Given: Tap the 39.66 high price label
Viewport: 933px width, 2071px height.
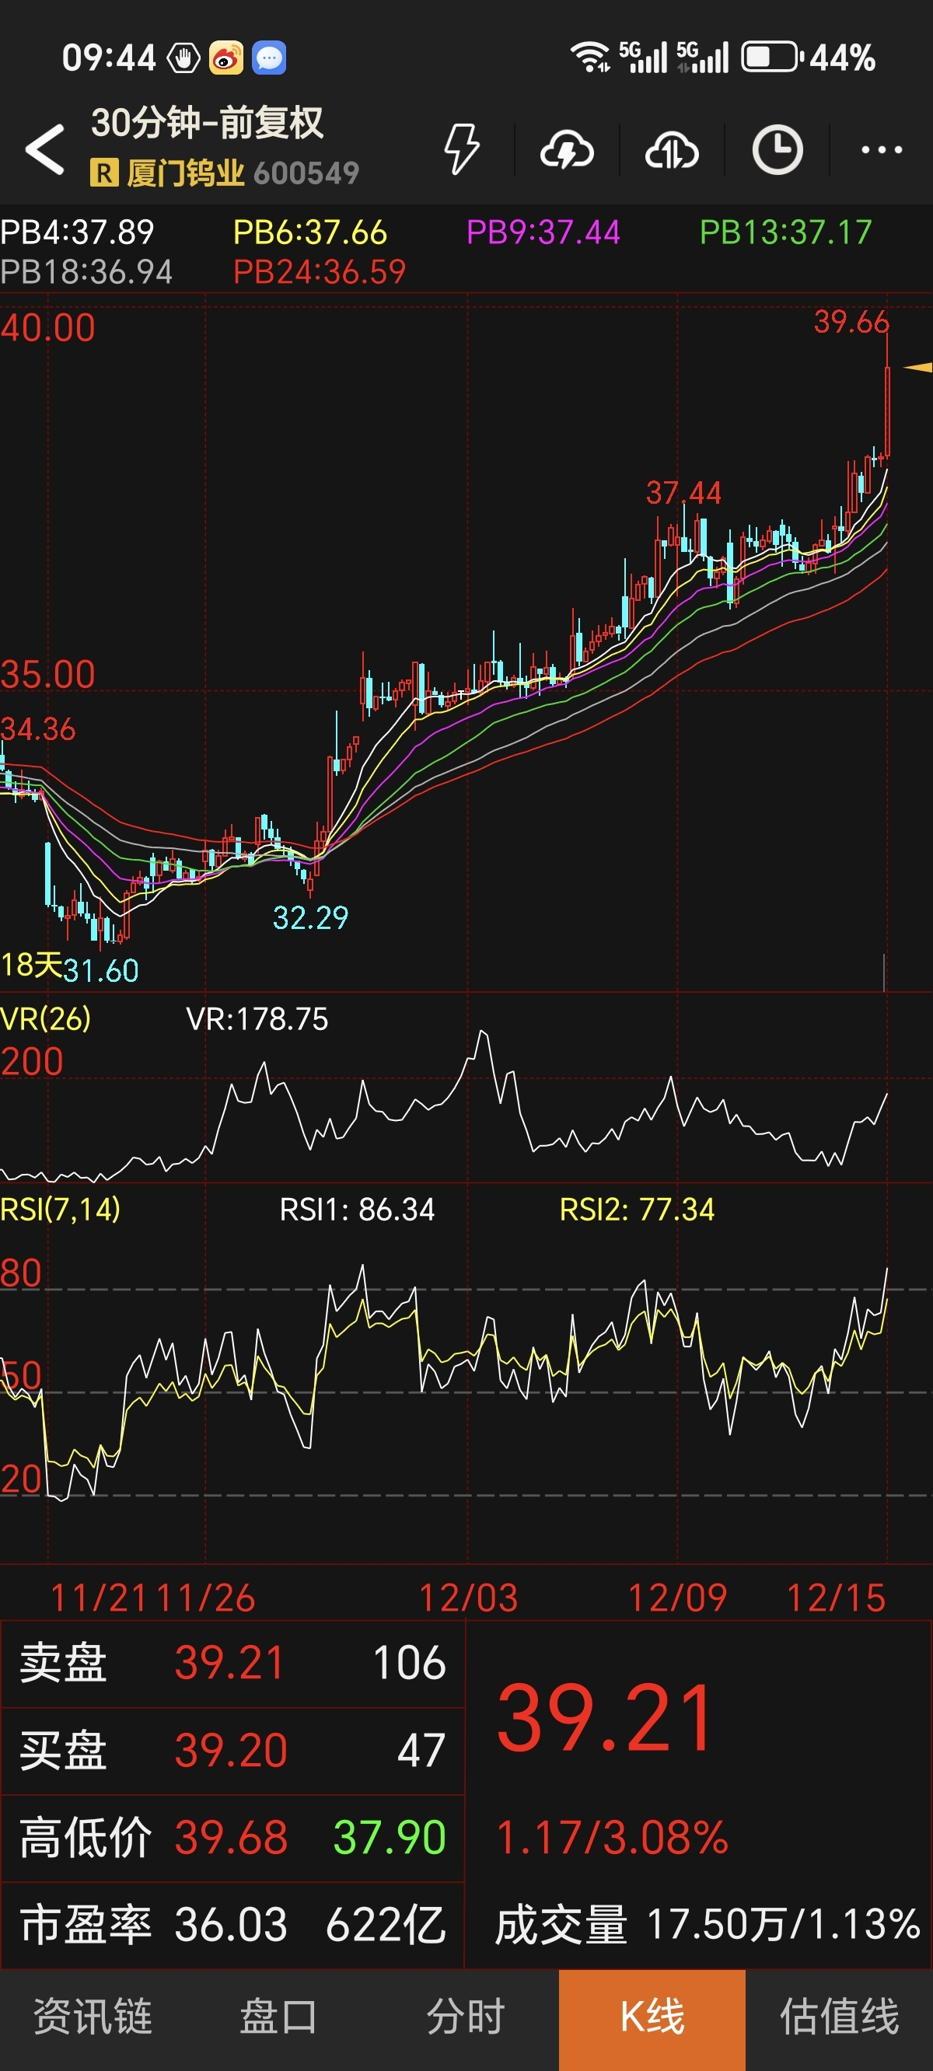Looking at the screenshot, I should pos(851,322).
